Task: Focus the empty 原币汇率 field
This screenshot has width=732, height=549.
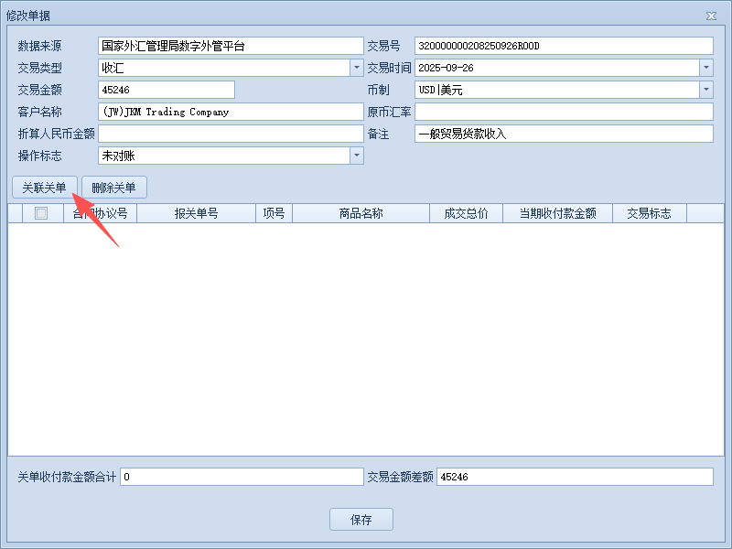Action: coord(563,112)
